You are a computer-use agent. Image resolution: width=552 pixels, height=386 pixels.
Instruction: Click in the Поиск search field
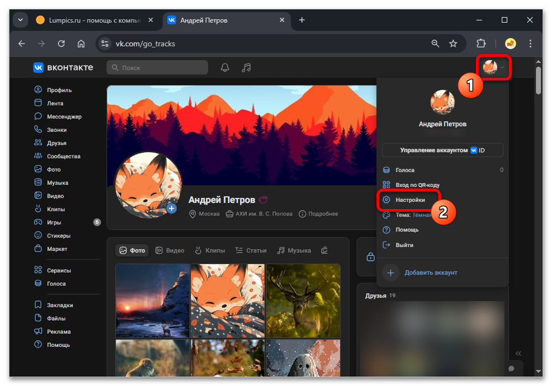(x=157, y=67)
